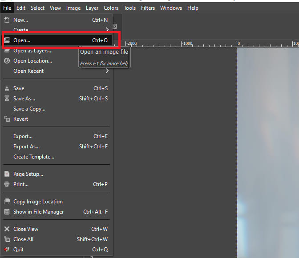The image size is (299, 258).
Task: Open the Layer menu
Action: (x=92, y=8)
